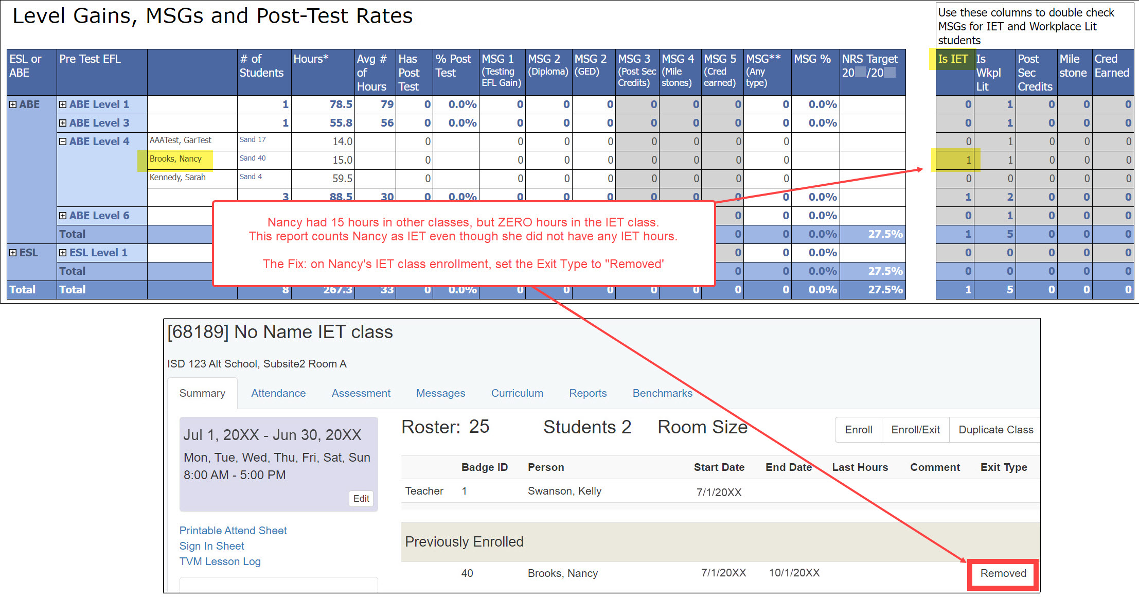Expand the ESL Level 1 row
Viewport: 1139px width, 597px height.
point(63,253)
